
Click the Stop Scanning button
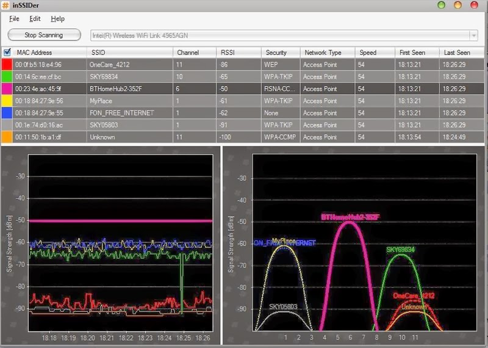coord(44,35)
